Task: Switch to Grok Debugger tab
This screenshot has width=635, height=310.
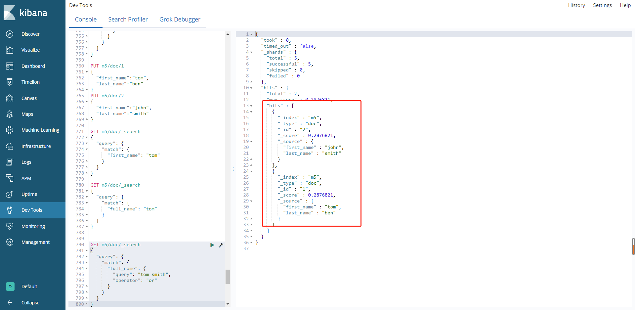Action: [x=180, y=20]
